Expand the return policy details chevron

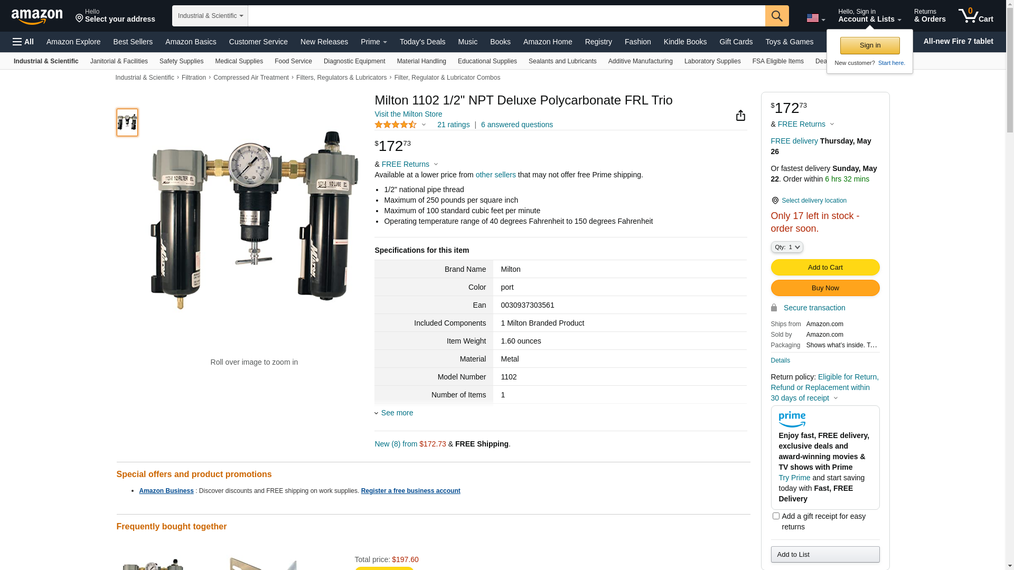coord(835,398)
